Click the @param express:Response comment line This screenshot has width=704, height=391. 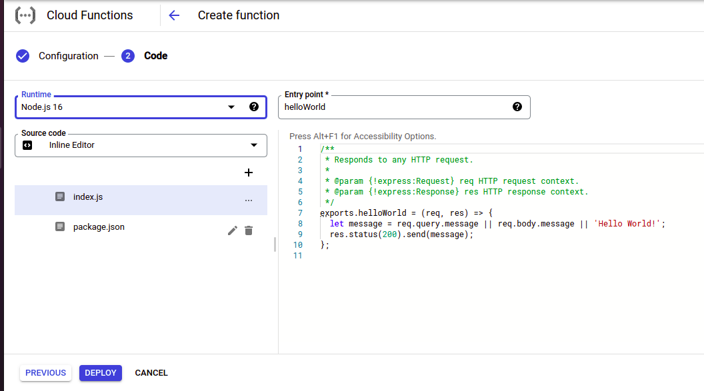click(457, 192)
